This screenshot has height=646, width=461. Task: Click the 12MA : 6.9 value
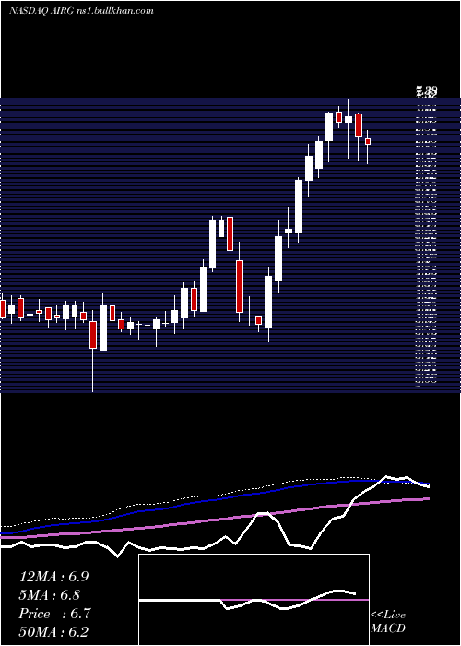[x=53, y=577]
